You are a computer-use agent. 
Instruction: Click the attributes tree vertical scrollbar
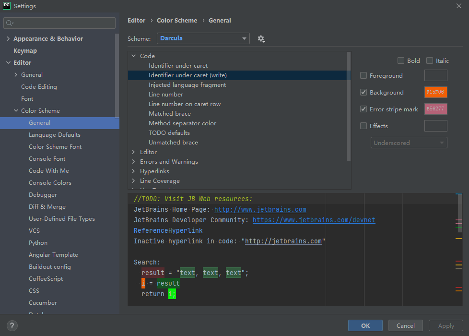[349, 106]
